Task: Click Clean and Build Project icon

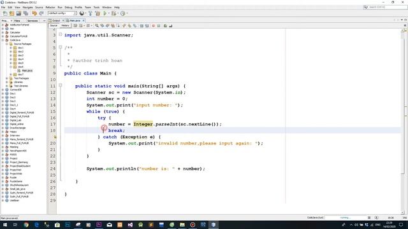Action: point(98,13)
